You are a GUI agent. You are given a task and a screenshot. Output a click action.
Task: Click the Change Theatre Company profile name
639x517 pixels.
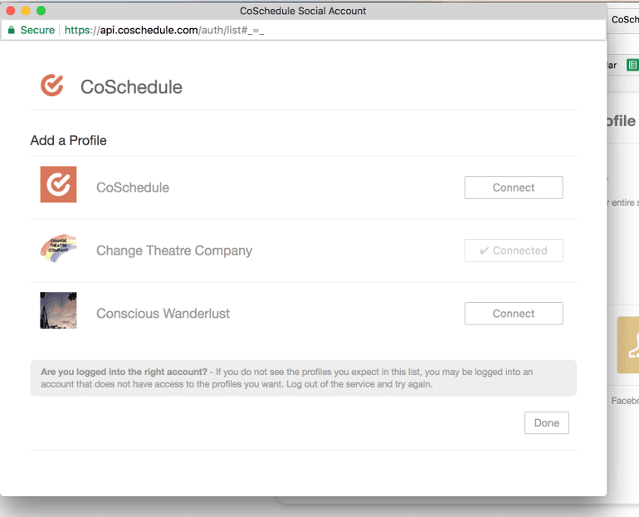click(174, 251)
